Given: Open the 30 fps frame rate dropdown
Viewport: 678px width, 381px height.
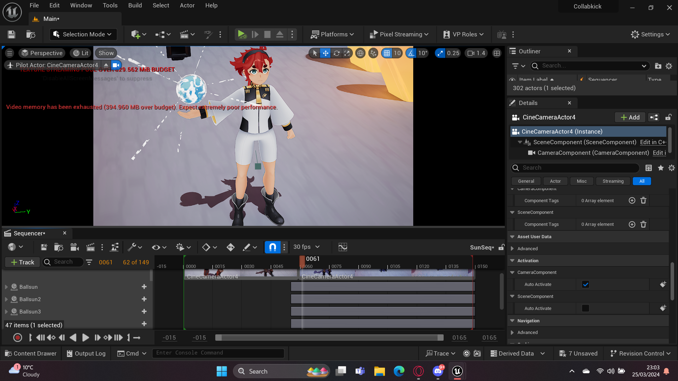Looking at the screenshot, I should pyautogui.click(x=306, y=247).
